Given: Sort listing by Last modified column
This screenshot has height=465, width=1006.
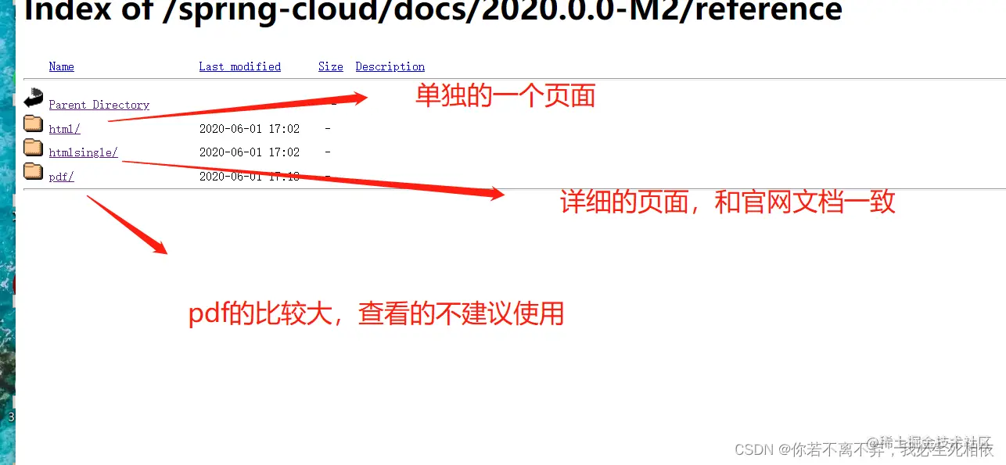Looking at the screenshot, I should coord(239,66).
